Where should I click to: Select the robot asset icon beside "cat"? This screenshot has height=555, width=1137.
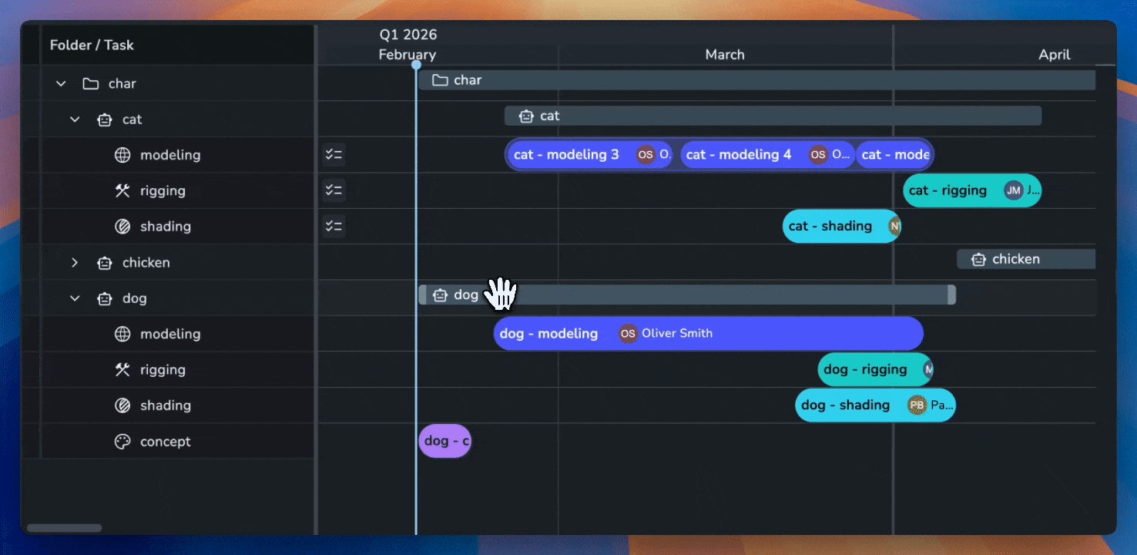point(104,119)
